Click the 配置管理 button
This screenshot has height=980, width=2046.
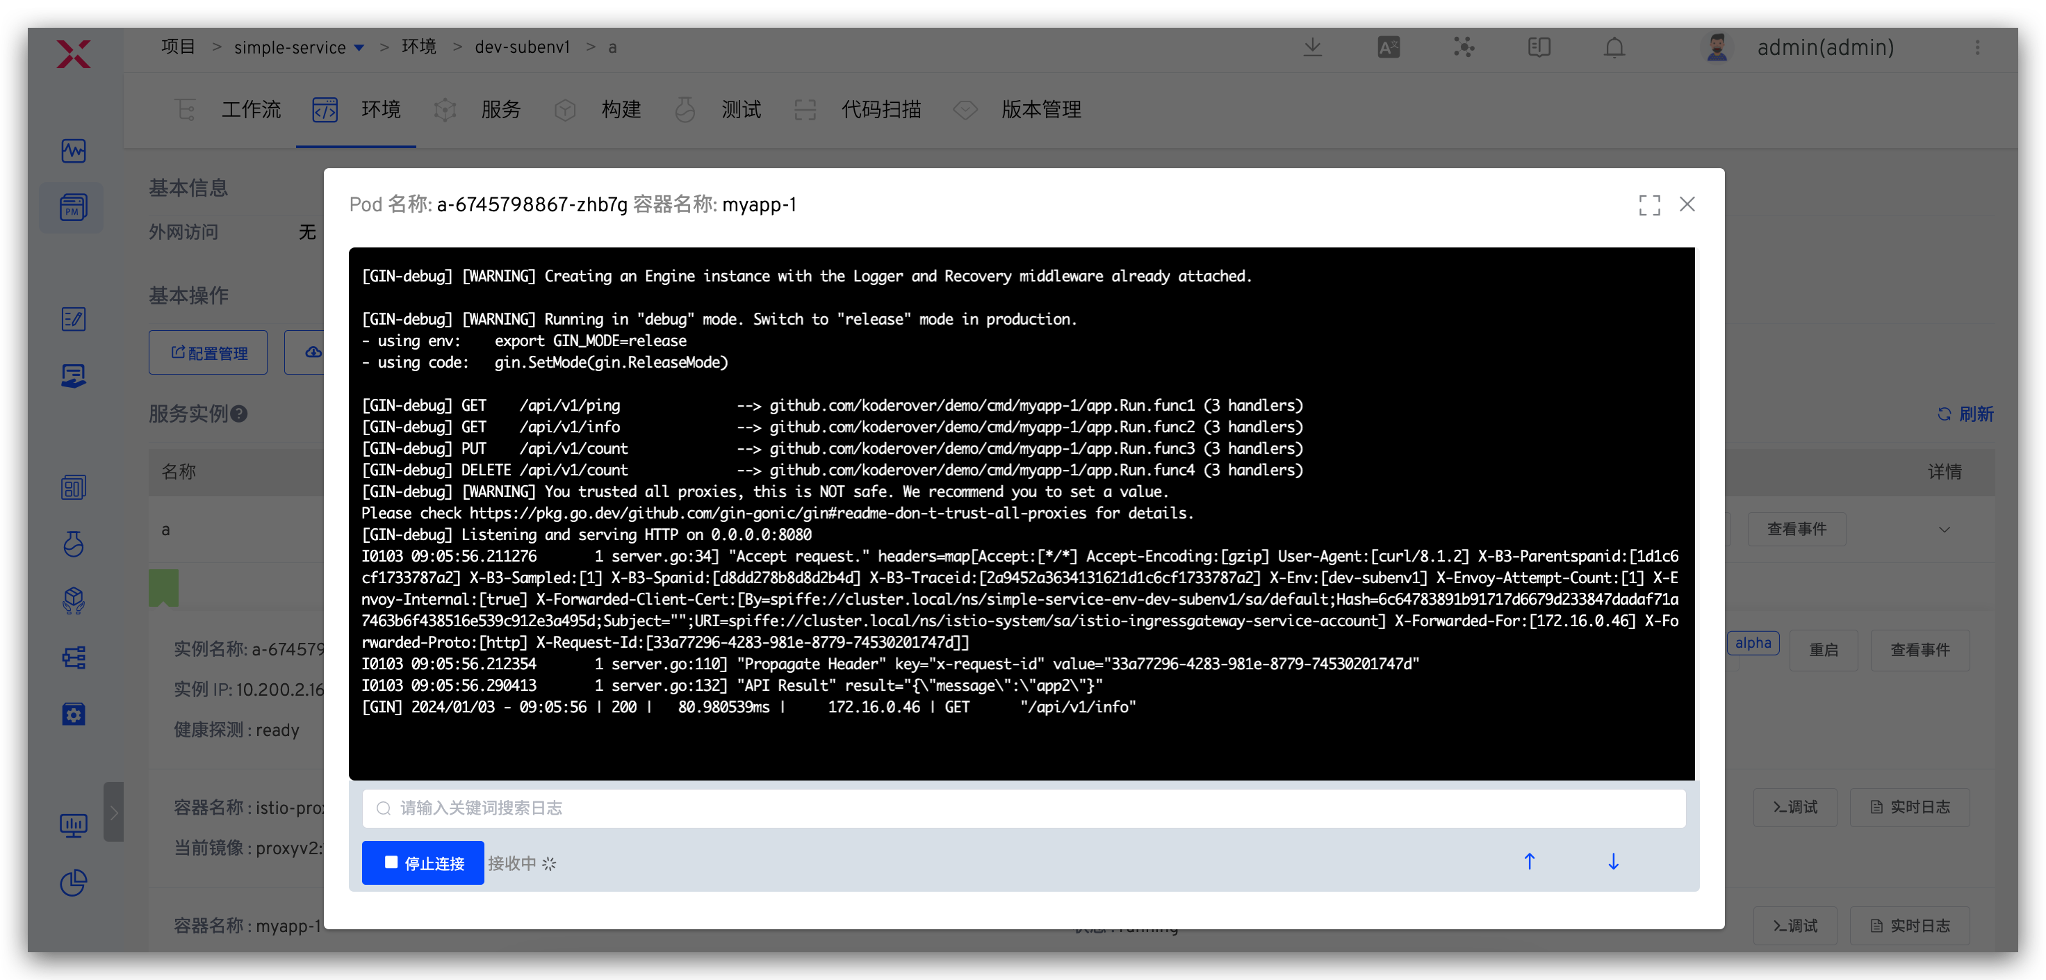(208, 352)
